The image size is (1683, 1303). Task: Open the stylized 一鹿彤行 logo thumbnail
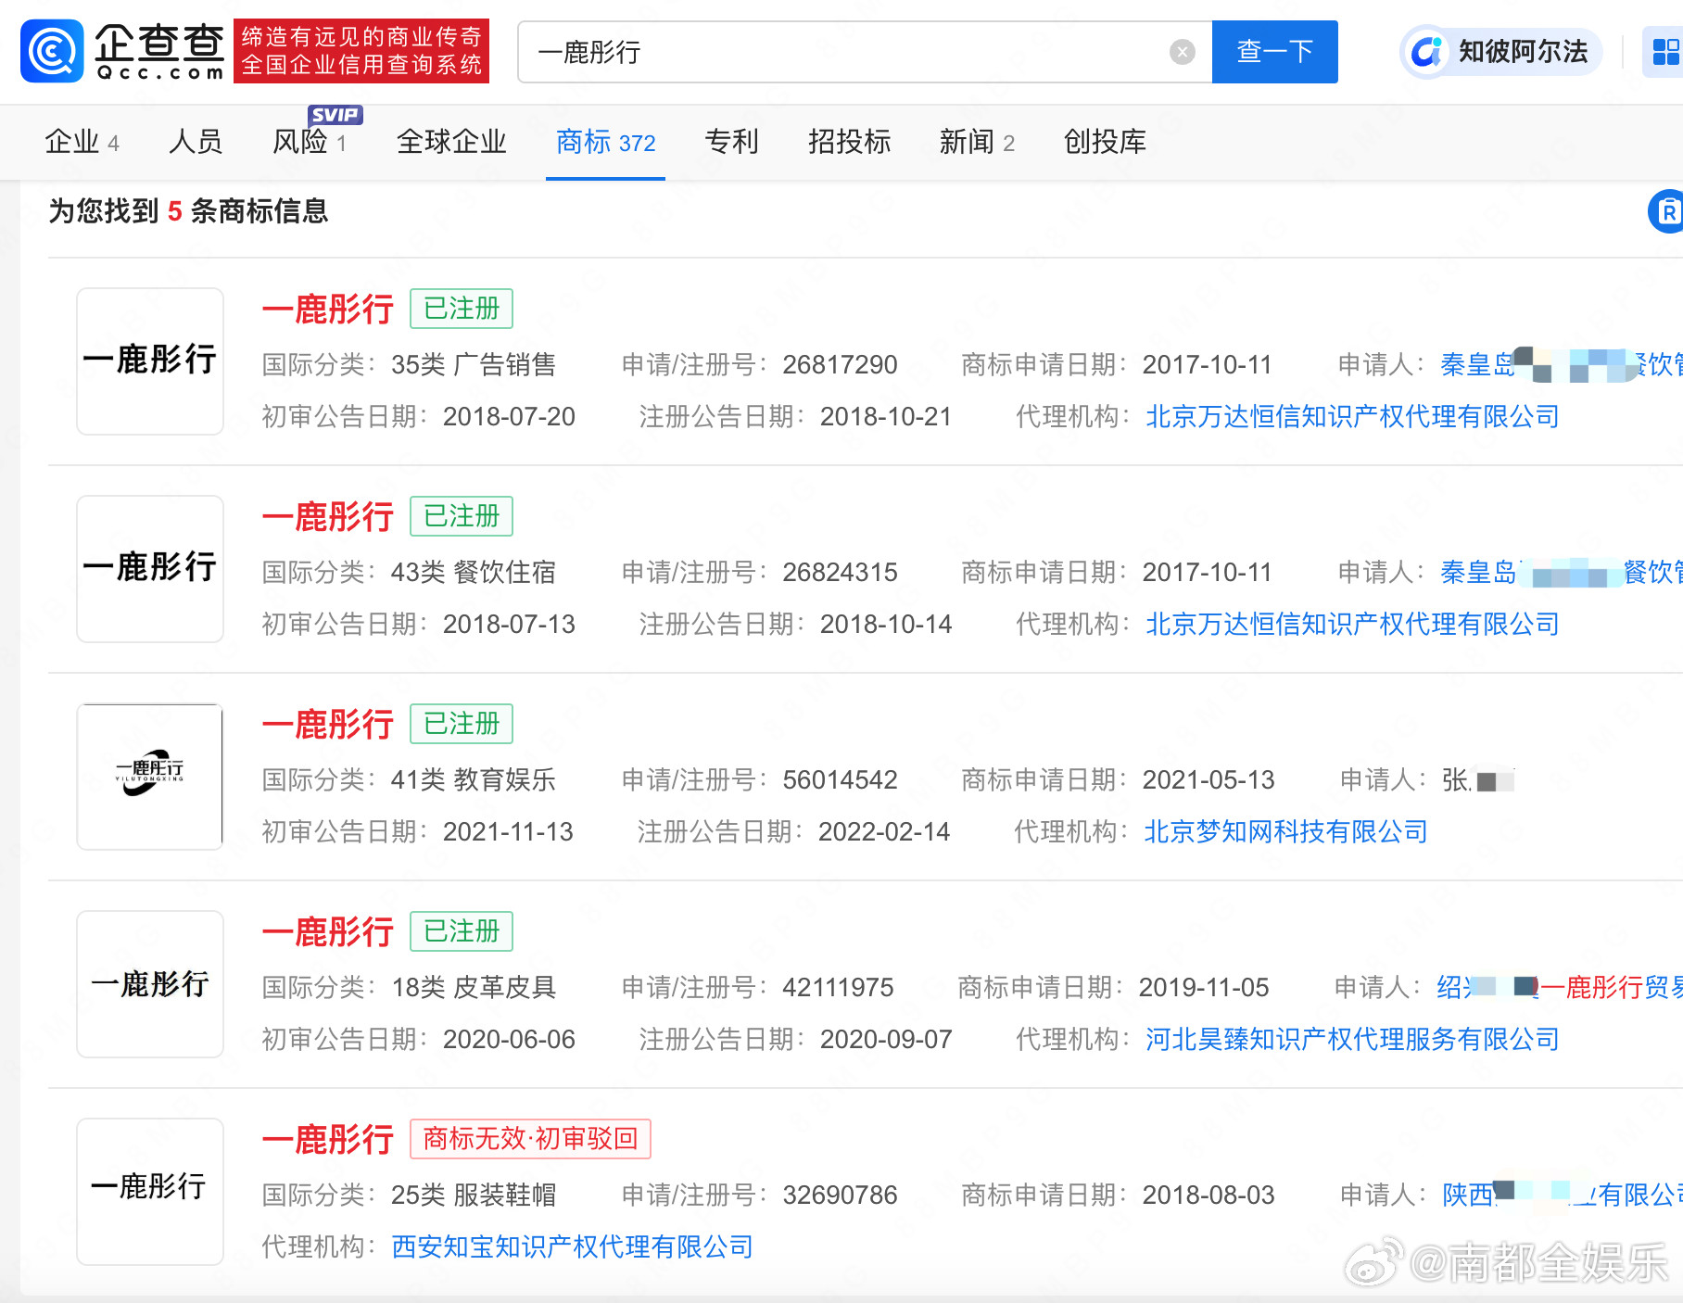coord(150,777)
